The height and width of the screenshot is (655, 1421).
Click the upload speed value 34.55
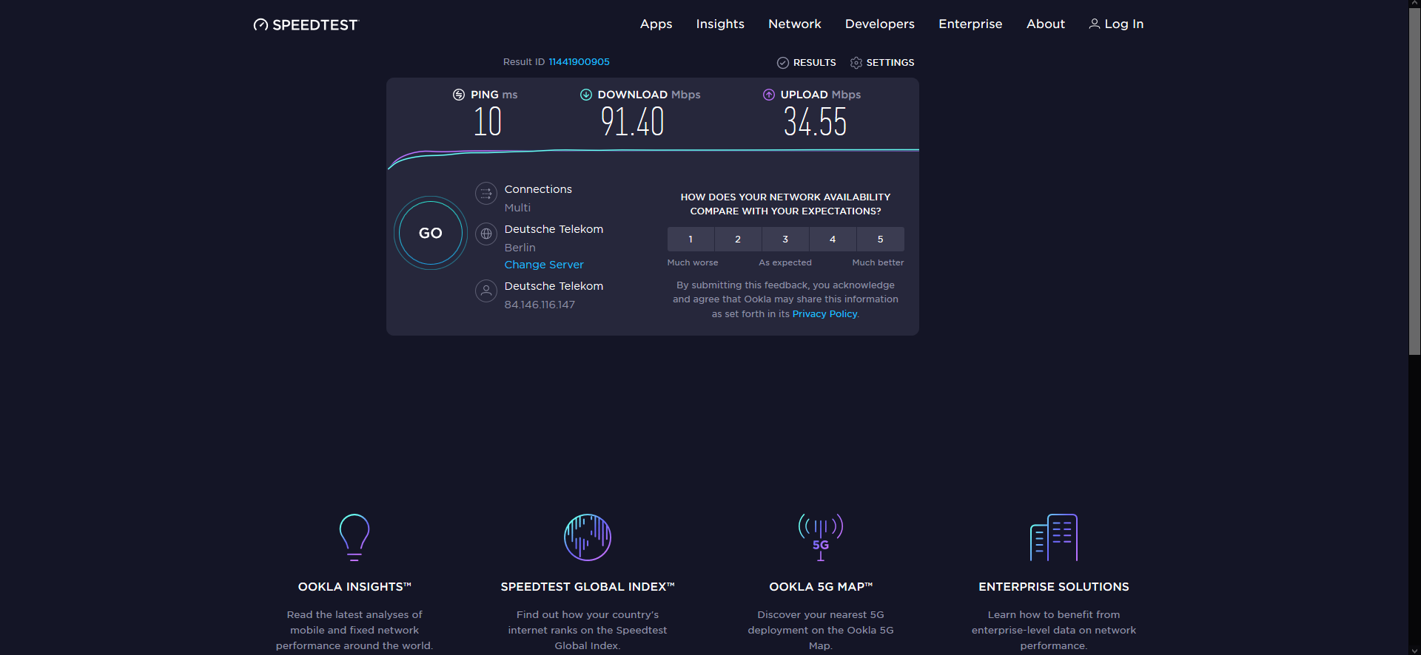815,122
